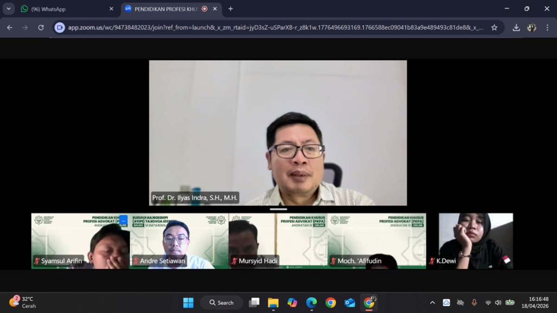The image size is (557, 313).
Task: Click the Windows Start button
Action: click(188, 303)
